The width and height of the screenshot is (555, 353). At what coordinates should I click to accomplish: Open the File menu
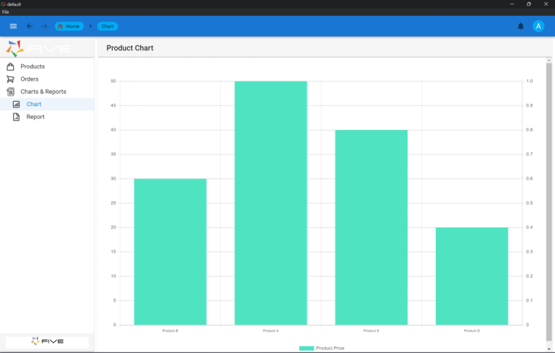5,12
